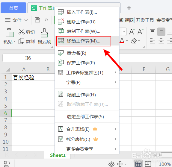The width and height of the screenshot is (172, 167).
Task: Choose Rename (重命名) in context menu
Action: click(87, 53)
